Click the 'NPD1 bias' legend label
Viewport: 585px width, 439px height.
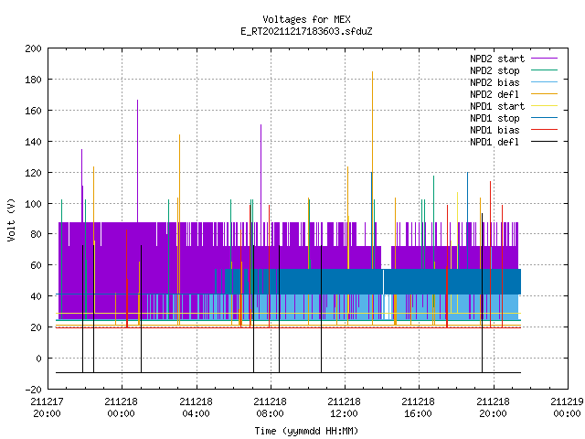click(x=495, y=130)
